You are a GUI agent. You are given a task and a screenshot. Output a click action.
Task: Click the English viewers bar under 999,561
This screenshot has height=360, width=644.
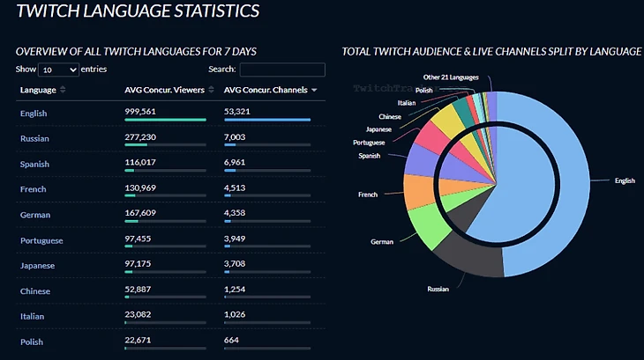165,120
